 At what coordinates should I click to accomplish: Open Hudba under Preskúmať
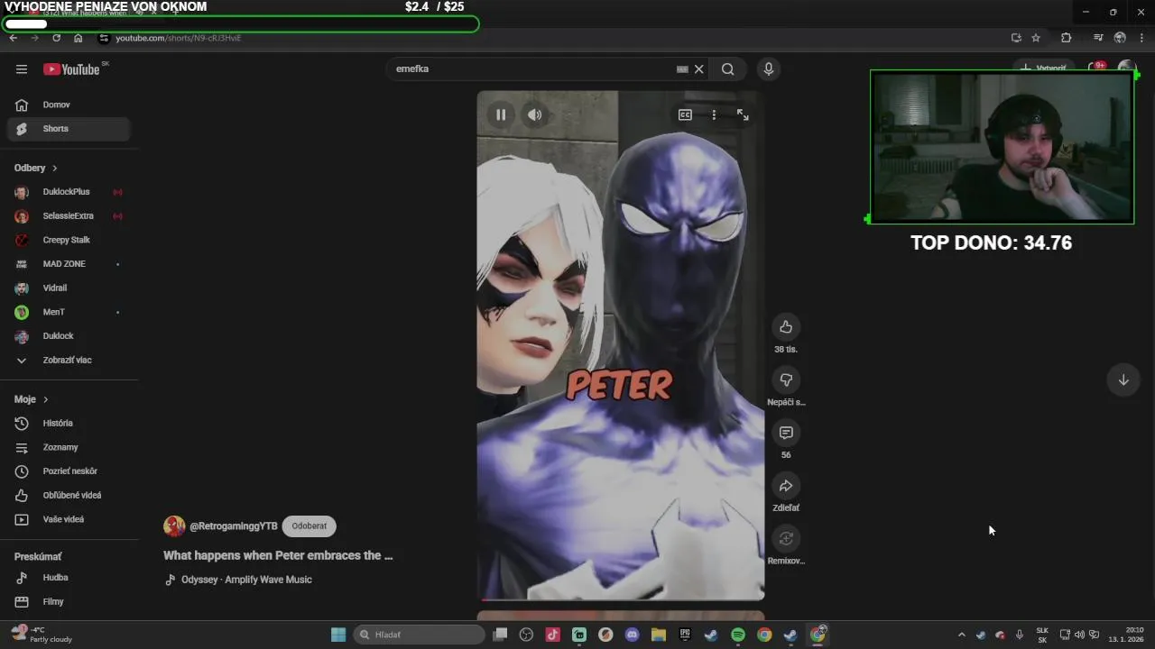tap(69, 578)
